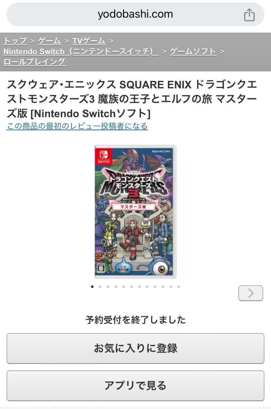Select the third carousel dot
This screenshot has width=271, height=411.
click(108, 287)
